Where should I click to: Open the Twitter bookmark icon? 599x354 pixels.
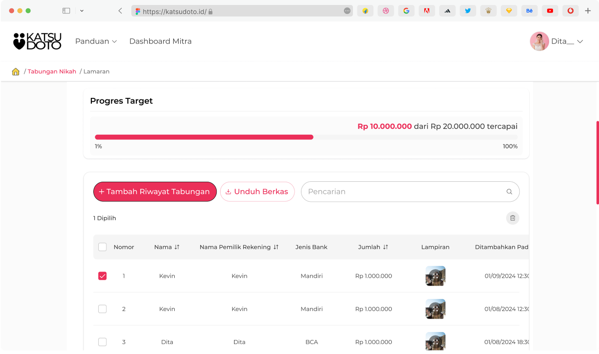[x=468, y=10]
